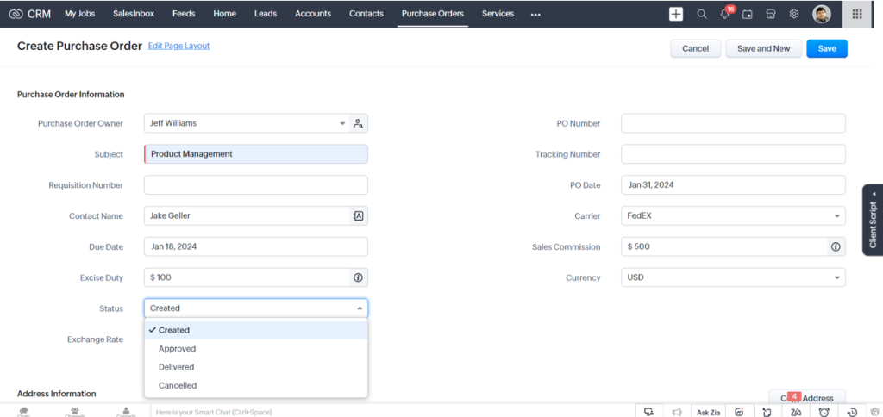Open Purchase Orders tab
This screenshot has width=883, height=417.
433,14
